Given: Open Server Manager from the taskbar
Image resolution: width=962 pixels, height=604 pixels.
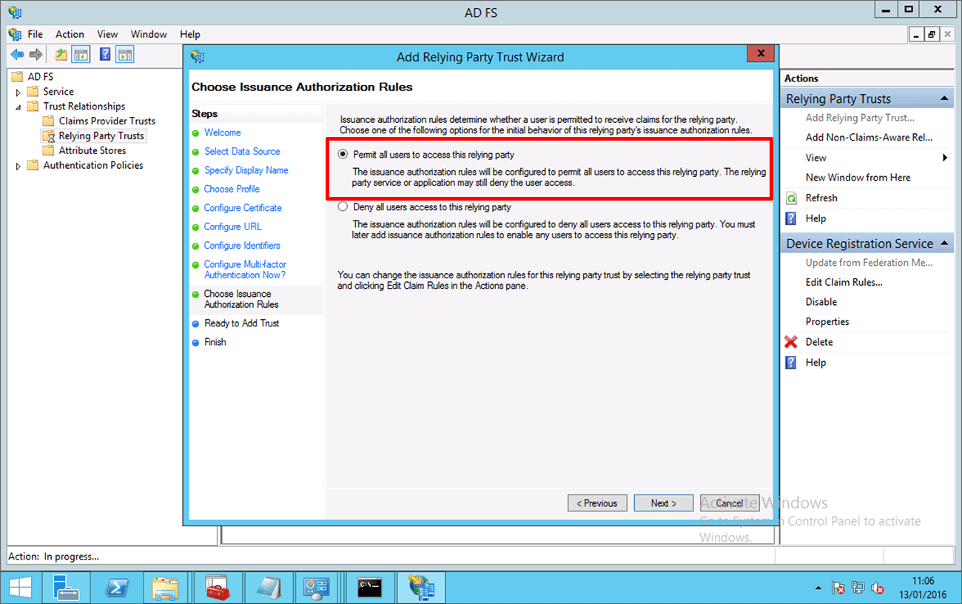Looking at the screenshot, I should tap(66, 588).
